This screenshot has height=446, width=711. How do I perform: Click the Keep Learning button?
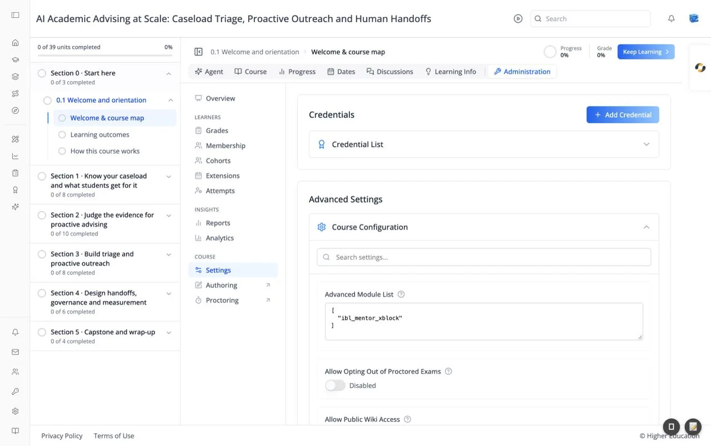(646, 52)
